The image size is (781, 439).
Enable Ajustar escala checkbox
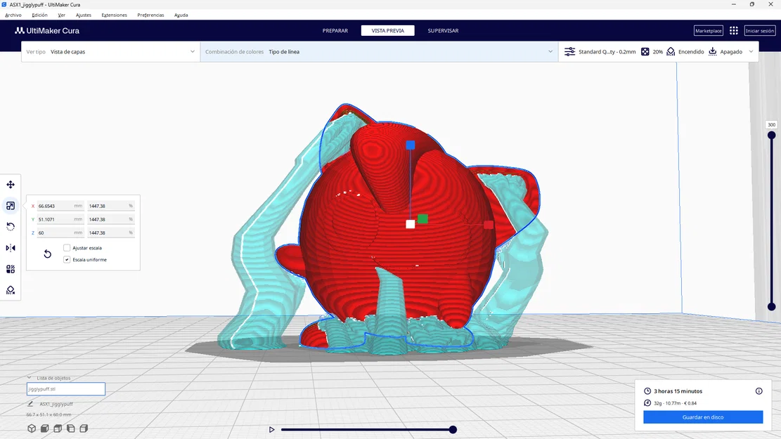click(x=67, y=248)
